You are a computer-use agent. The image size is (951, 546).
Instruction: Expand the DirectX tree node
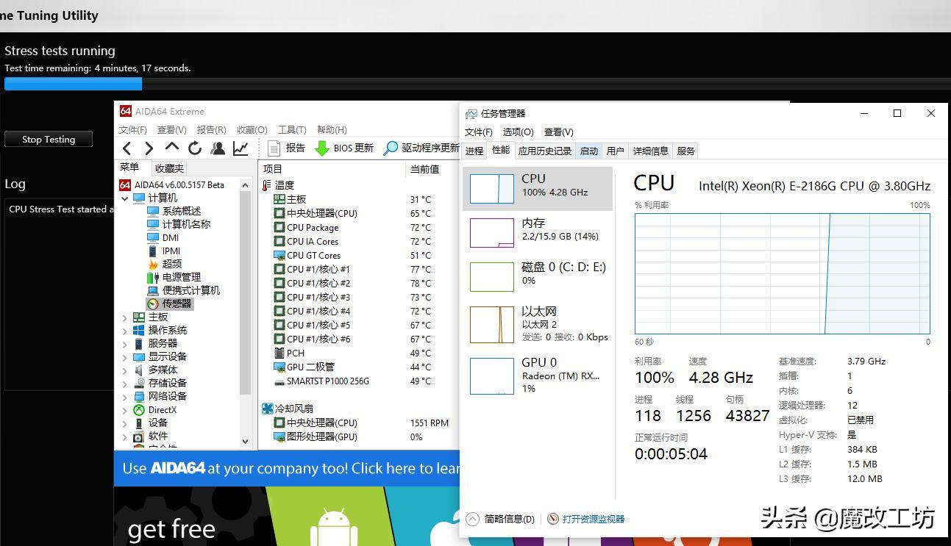click(x=124, y=410)
